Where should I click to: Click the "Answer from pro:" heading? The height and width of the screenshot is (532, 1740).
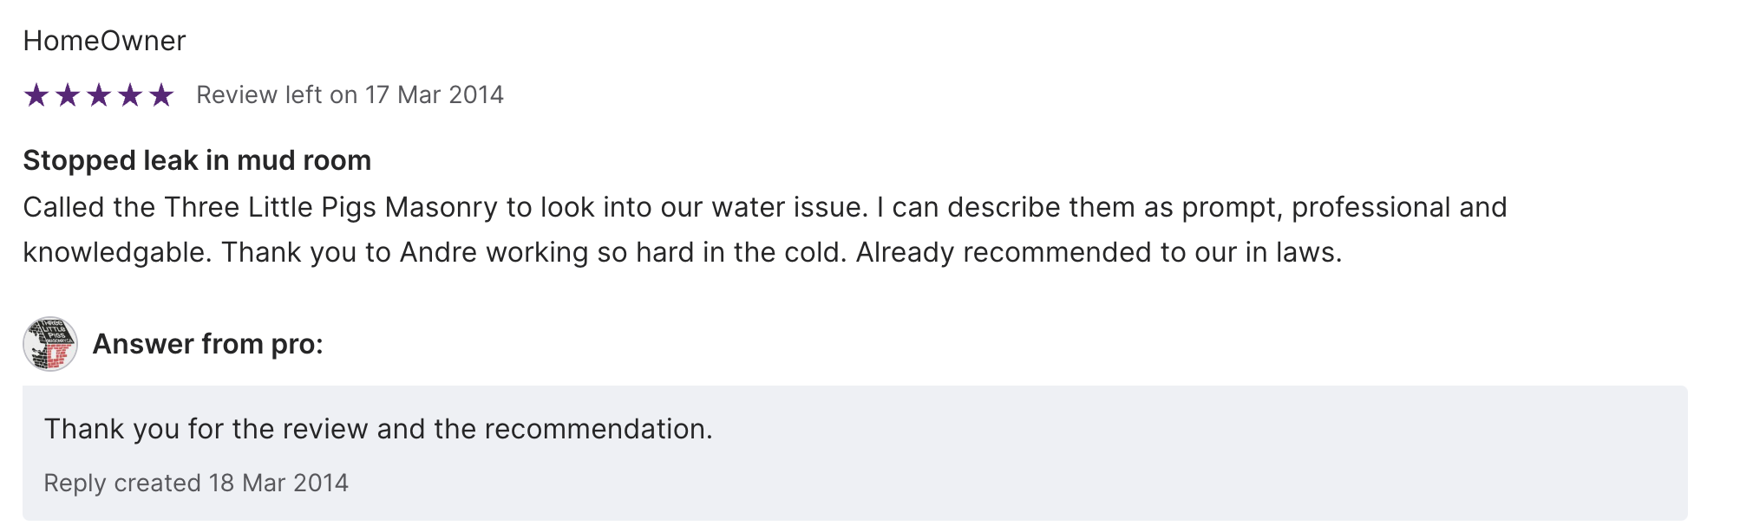click(207, 344)
